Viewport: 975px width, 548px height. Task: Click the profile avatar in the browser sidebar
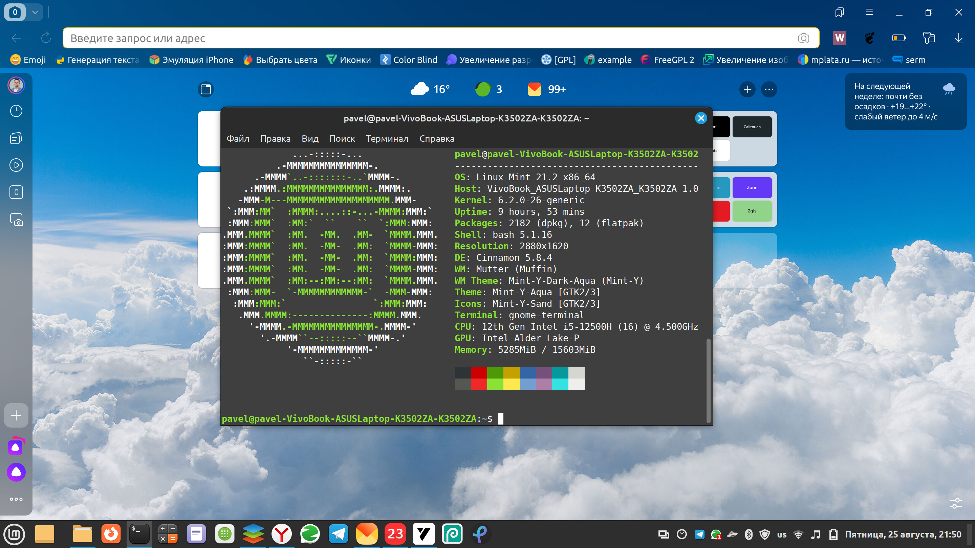16,85
